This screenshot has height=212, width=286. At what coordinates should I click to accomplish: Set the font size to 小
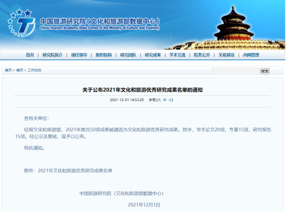coord(170,100)
